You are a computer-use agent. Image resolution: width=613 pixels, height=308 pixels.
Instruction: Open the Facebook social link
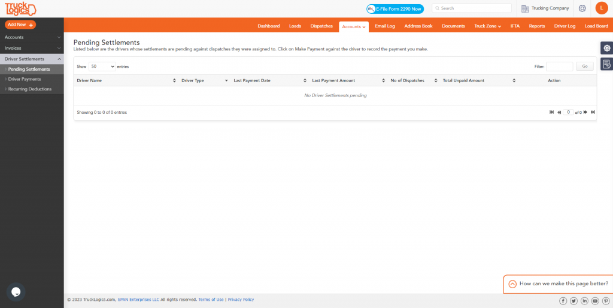(x=563, y=301)
